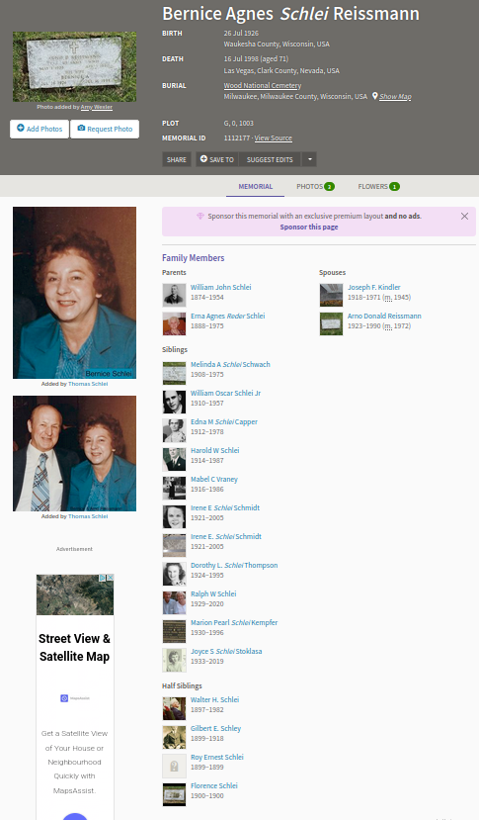This screenshot has width=479, height=820.
Task: Select the Memorial tab
Action: [256, 186]
